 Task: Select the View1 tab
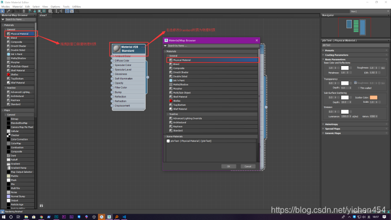click(43, 15)
